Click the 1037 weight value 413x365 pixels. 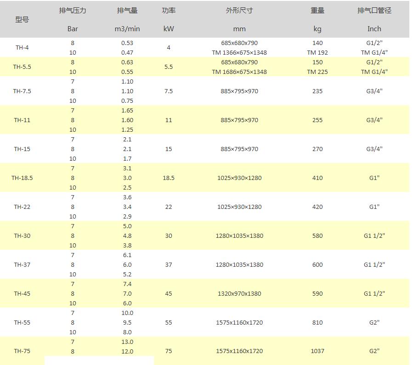(x=317, y=351)
